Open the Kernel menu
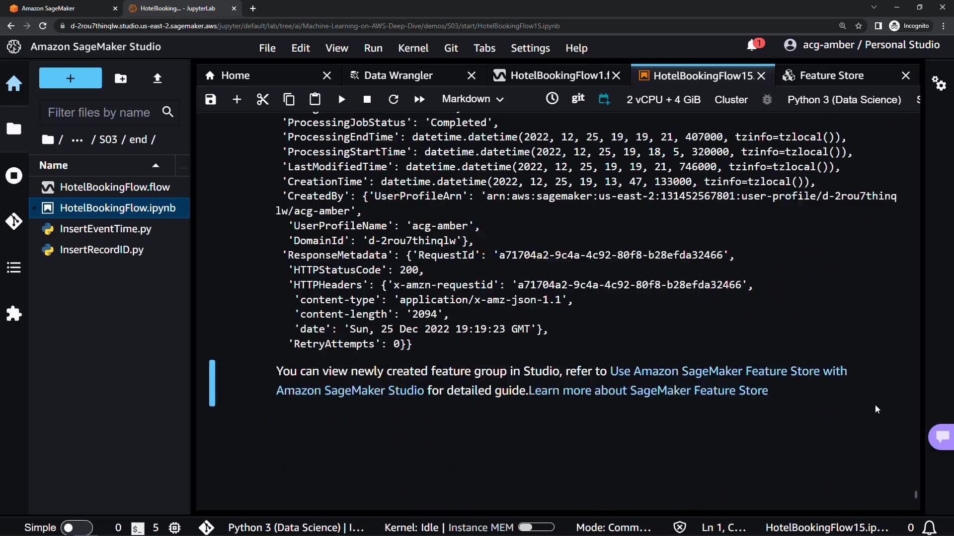Image resolution: width=954 pixels, height=536 pixels. point(412,48)
